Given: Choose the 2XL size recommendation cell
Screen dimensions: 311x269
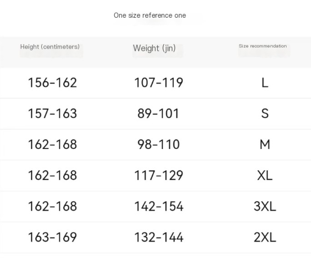Looking at the screenshot, I should pyautogui.click(x=265, y=237).
